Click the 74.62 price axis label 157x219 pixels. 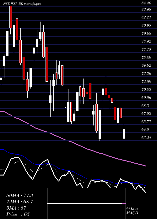[146, 65]
